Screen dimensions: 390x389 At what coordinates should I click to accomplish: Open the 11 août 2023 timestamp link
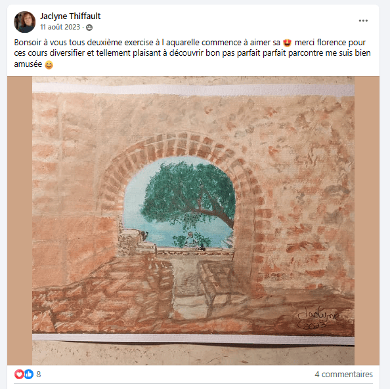coord(60,27)
